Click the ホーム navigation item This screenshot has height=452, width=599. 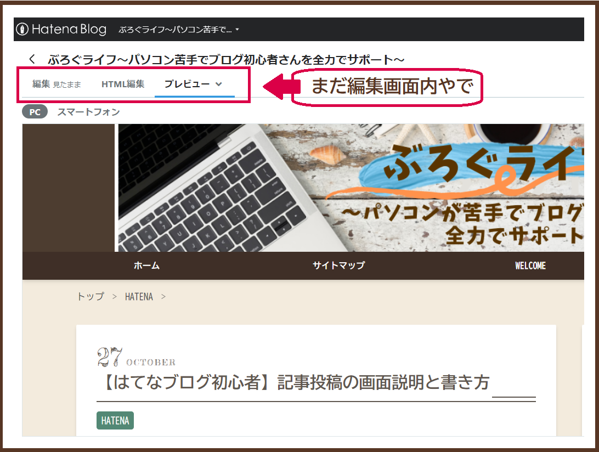point(146,265)
